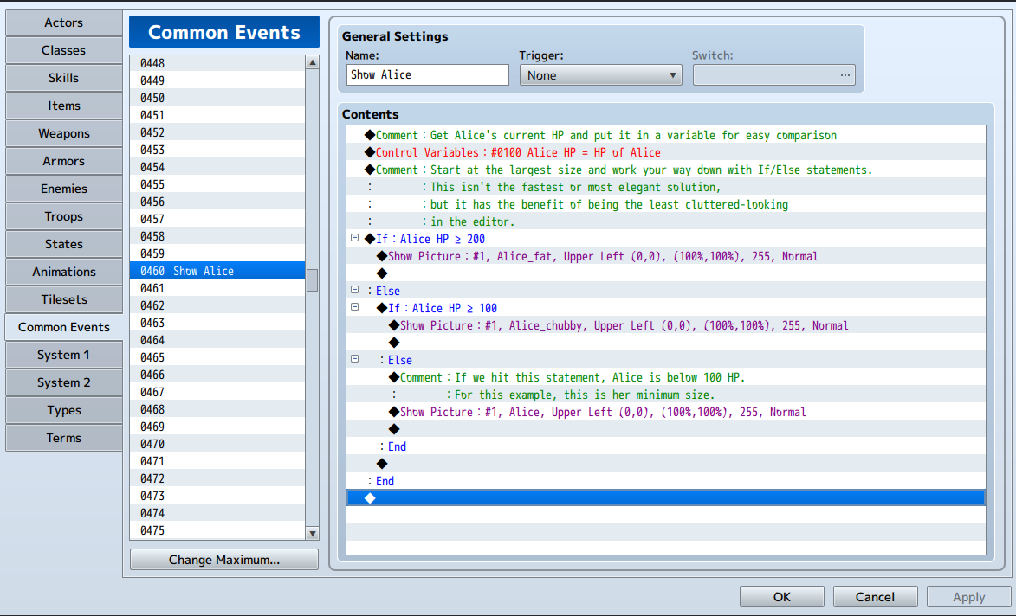Open the Terms tab
The height and width of the screenshot is (616, 1016).
click(63, 438)
